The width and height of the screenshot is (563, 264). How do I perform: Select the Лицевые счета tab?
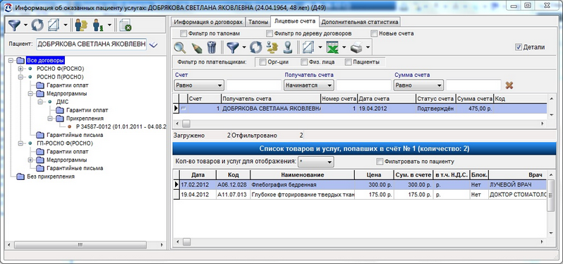pos(294,21)
